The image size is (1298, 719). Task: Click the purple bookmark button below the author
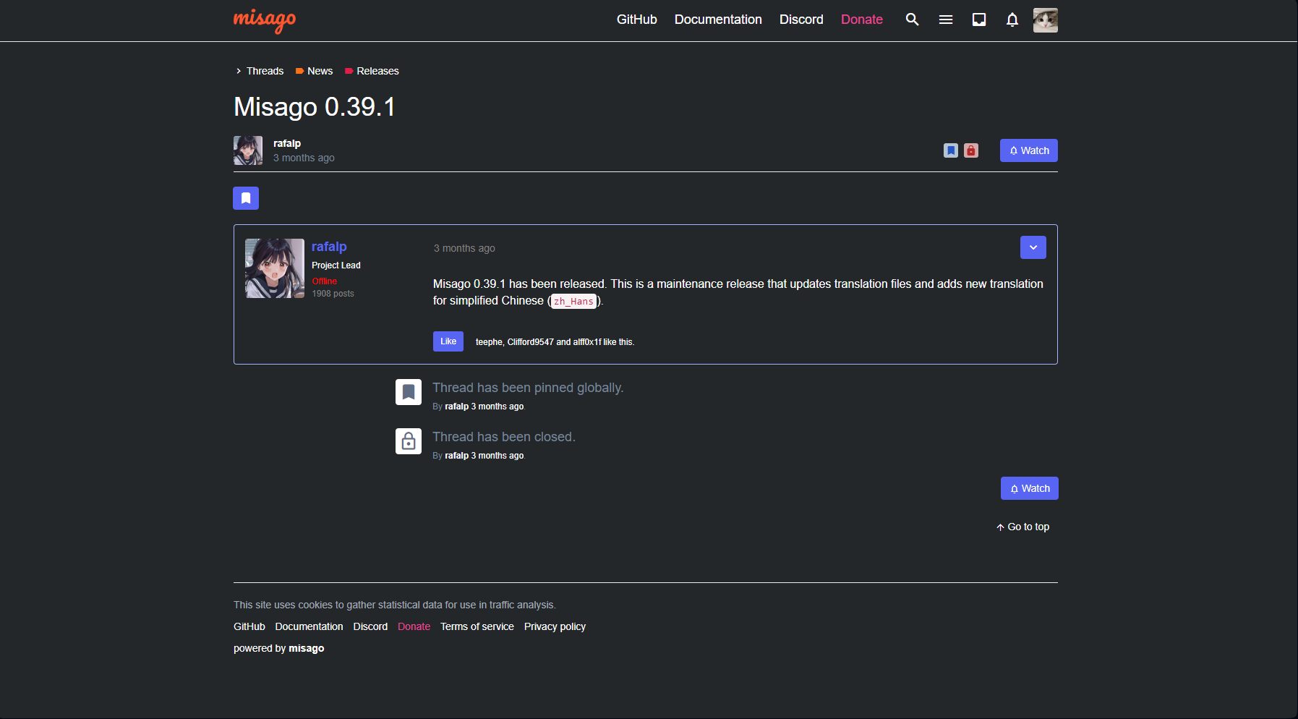[x=246, y=198]
